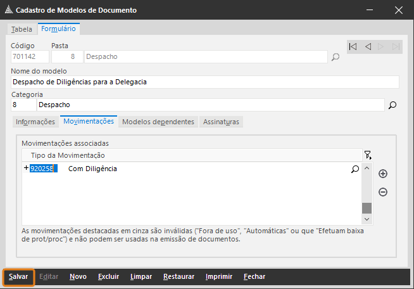Select the Movimentações tab
This screenshot has height=289, width=414.
pyautogui.click(x=89, y=121)
